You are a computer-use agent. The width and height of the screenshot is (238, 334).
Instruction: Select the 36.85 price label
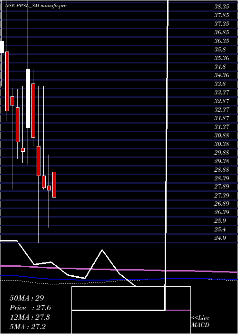[222, 32]
